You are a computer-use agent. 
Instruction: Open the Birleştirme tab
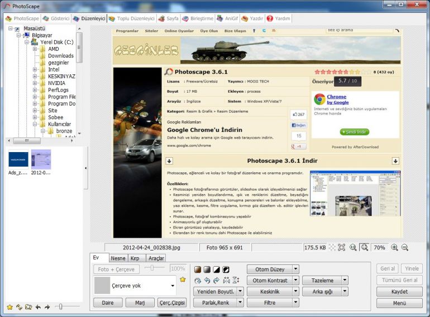[198, 18]
